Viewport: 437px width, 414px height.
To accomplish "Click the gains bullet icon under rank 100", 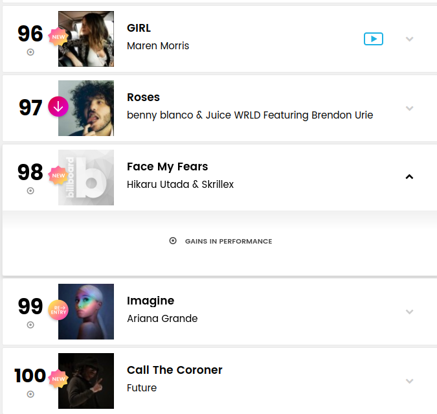I will 30,394.
